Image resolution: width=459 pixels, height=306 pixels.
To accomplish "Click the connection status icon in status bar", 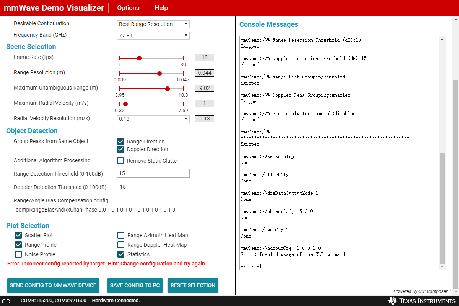I will point(6,301).
